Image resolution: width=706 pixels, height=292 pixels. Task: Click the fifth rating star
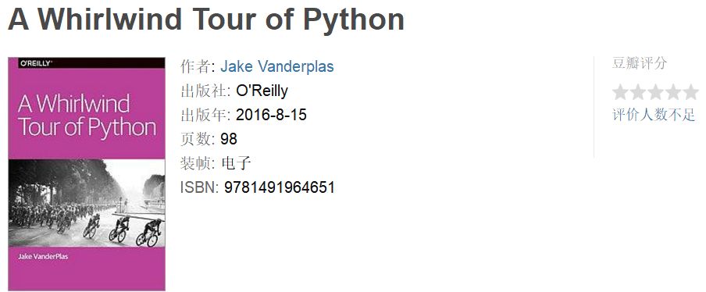pos(690,92)
